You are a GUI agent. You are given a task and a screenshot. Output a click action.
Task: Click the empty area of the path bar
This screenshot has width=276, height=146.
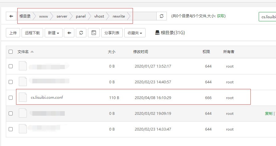tap(143, 16)
